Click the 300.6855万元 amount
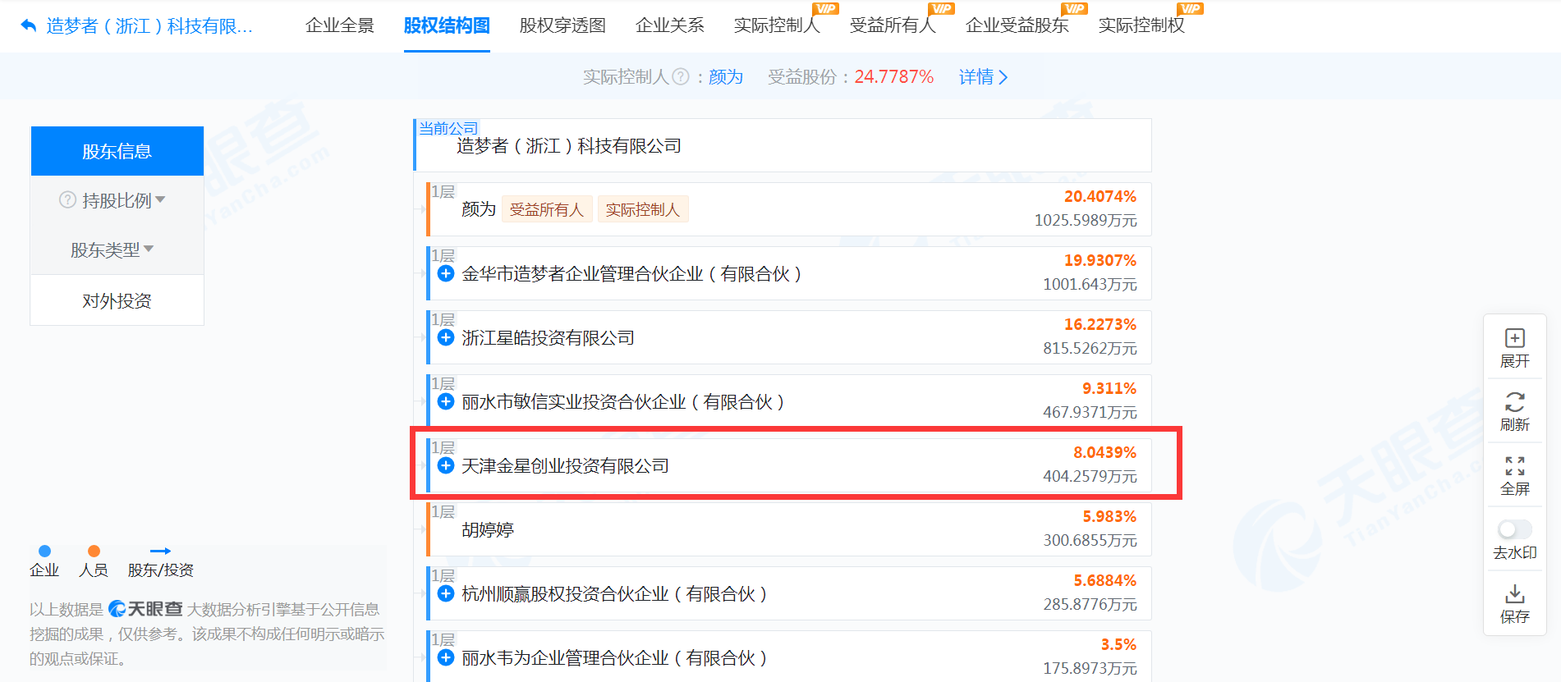1561x682 pixels. click(1090, 540)
